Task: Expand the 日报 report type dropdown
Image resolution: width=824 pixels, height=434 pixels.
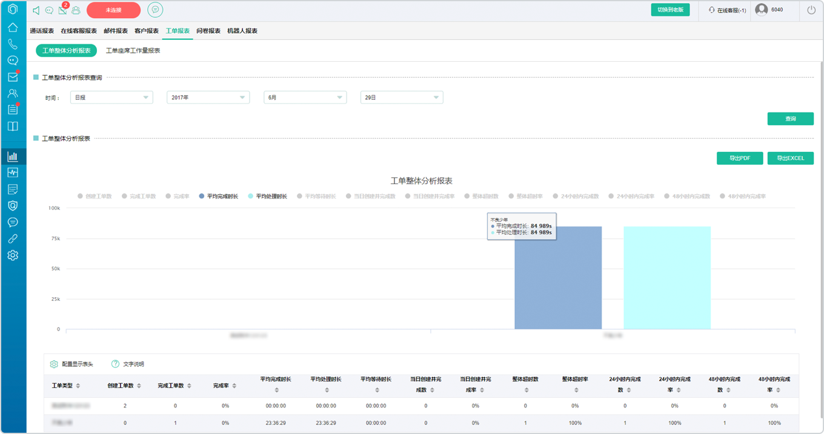Action: point(111,97)
